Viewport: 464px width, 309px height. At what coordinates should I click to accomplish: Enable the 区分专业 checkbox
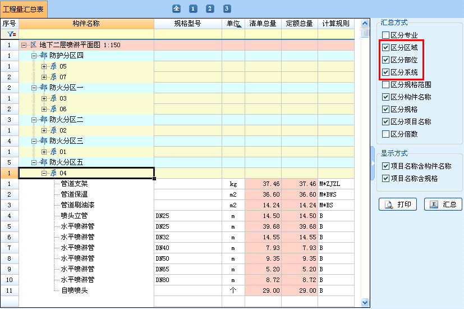pyautogui.click(x=385, y=35)
